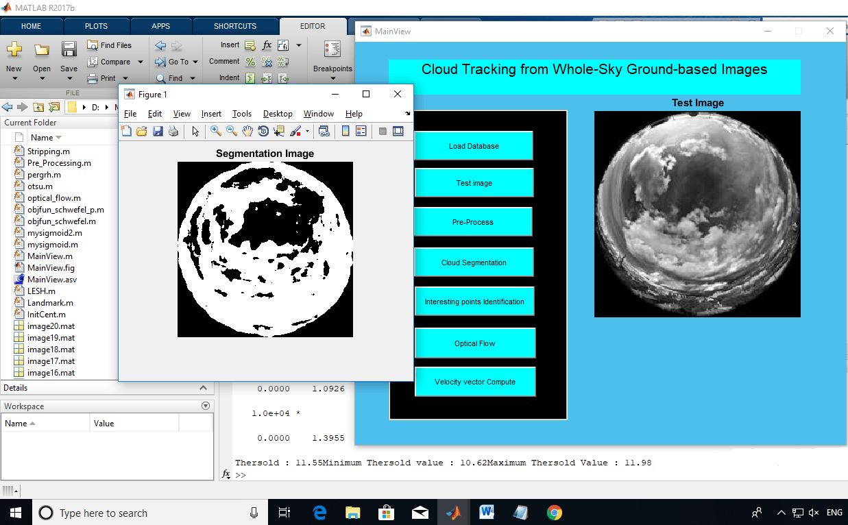
Task: Enable the Zoom In tool in Figure 1
Action: [x=214, y=131]
